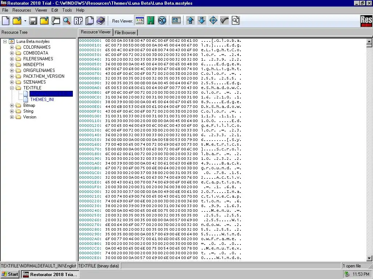This screenshot has width=373, height=279.
Task: Expand the Bitmap folder
Action: coord(12,105)
